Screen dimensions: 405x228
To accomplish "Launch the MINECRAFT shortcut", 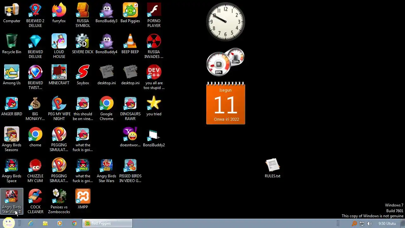I will 59,75.
